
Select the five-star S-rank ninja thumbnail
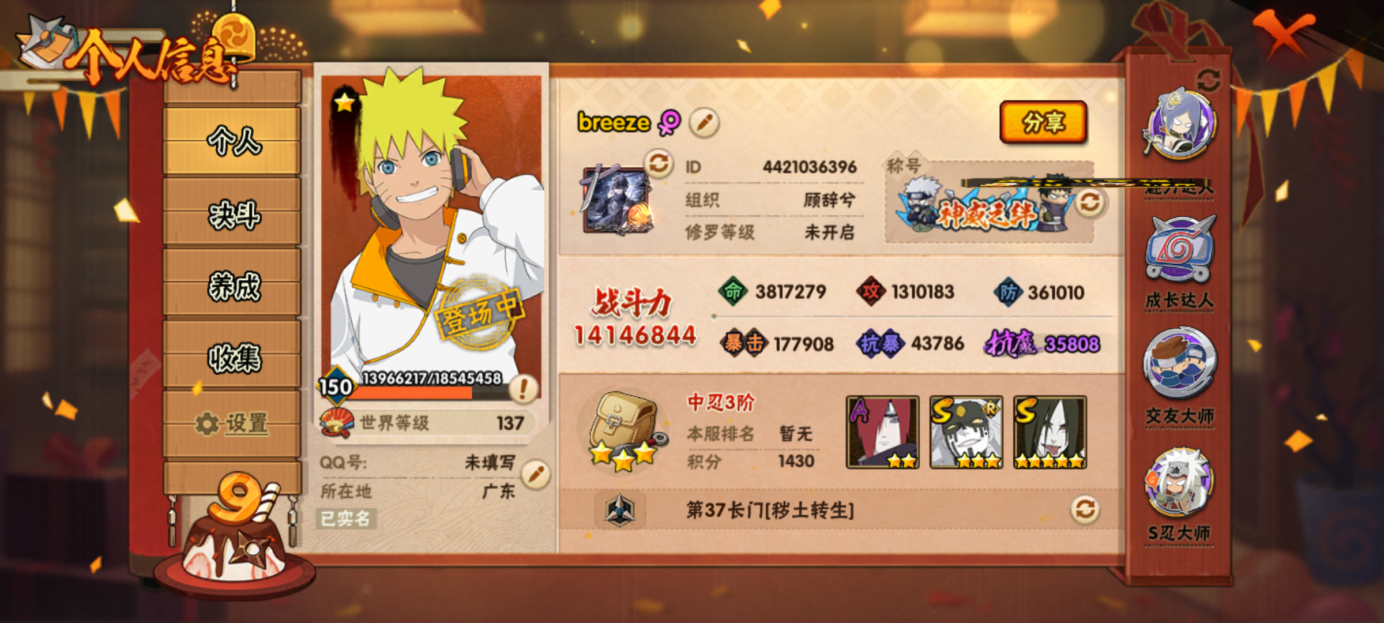tap(1050, 432)
